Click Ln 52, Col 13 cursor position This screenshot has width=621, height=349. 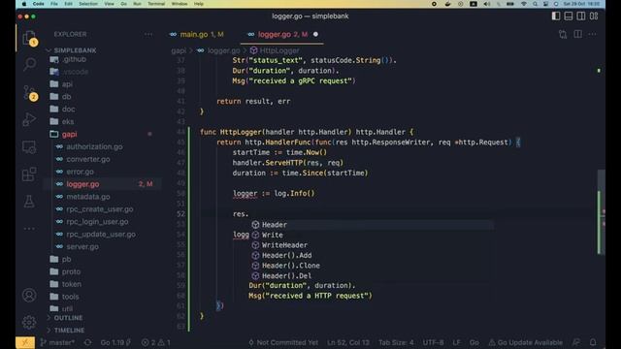point(348,342)
